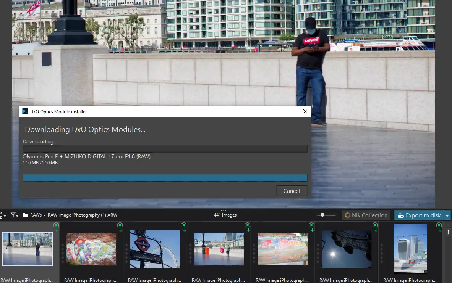This screenshot has height=283, width=452.
Task: Select the pastel graffiti wall thumbnail
Action: 282,249
